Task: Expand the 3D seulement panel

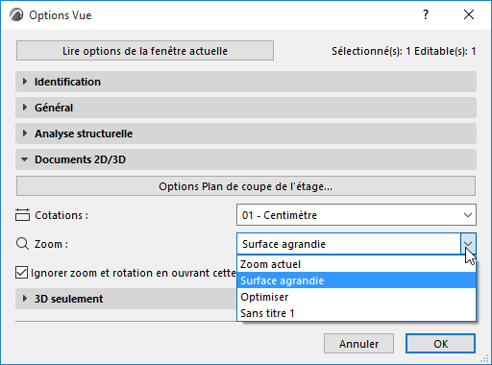Action: tap(126, 299)
